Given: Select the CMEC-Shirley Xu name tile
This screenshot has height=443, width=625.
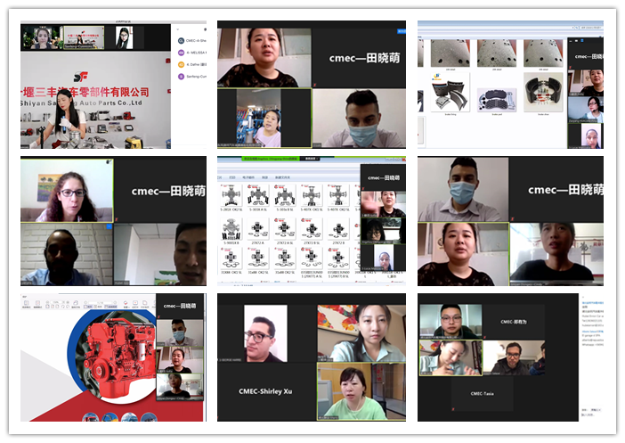Looking at the screenshot, I should coord(265,391).
